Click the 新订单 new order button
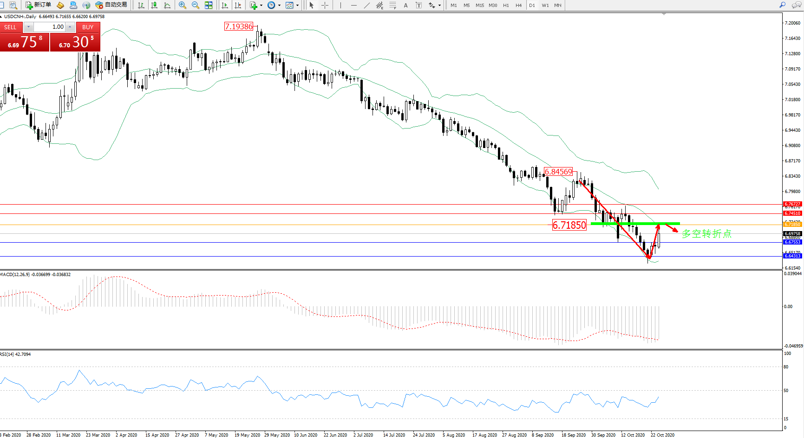 point(38,5)
